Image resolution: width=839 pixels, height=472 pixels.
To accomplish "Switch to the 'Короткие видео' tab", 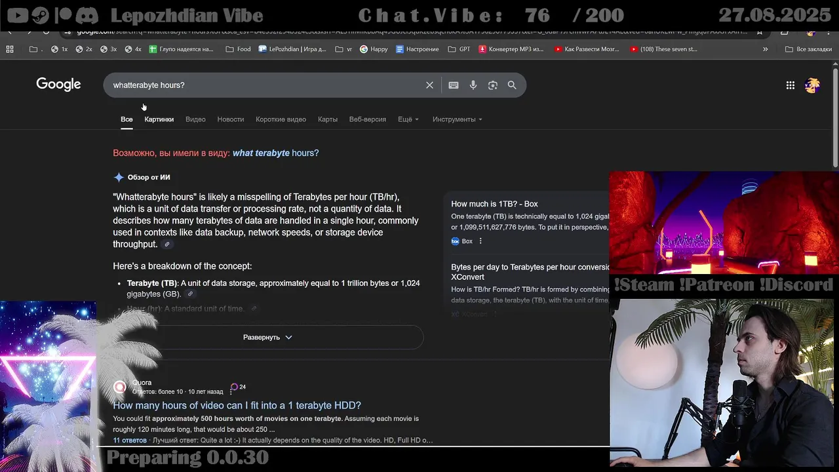I will tap(281, 119).
